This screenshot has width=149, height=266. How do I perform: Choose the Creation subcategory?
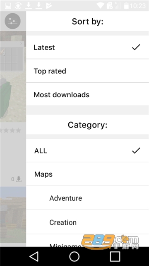[x=87, y=222]
